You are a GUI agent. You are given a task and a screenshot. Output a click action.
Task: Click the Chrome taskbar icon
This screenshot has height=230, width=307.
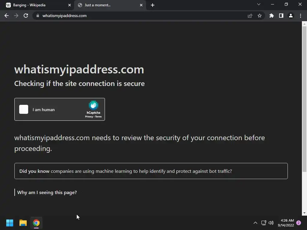tap(36, 223)
